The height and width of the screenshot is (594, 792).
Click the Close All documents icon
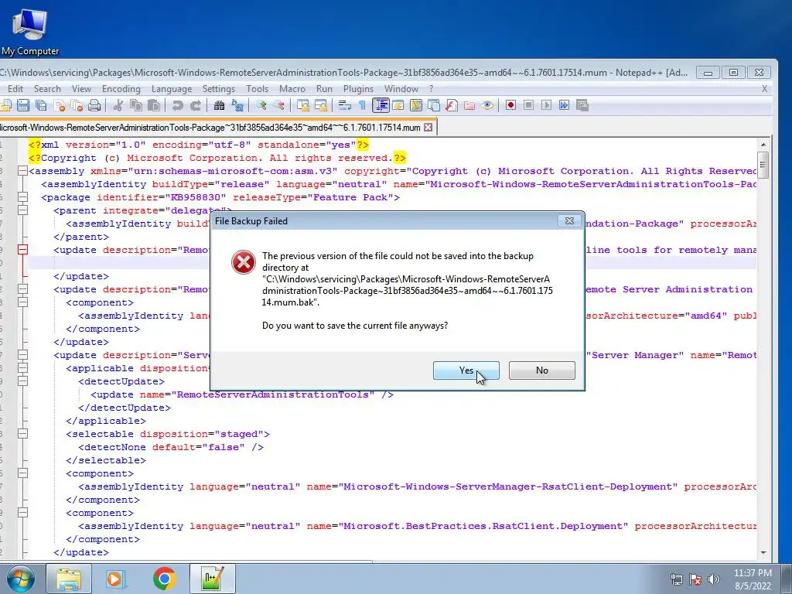77,105
